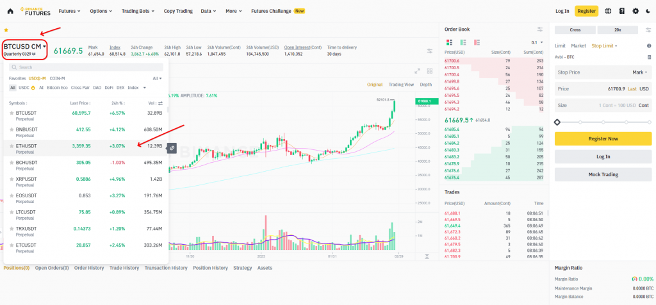This screenshot has height=305, width=656.
Task: Favorite BTCUSDT with its star
Action: coord(12,113)
